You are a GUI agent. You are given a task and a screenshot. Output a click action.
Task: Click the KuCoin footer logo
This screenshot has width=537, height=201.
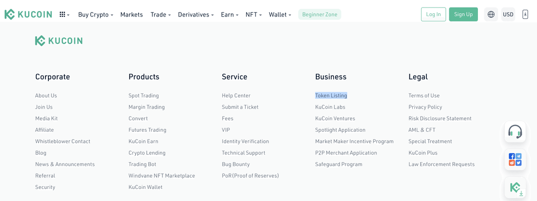(59, 41)
